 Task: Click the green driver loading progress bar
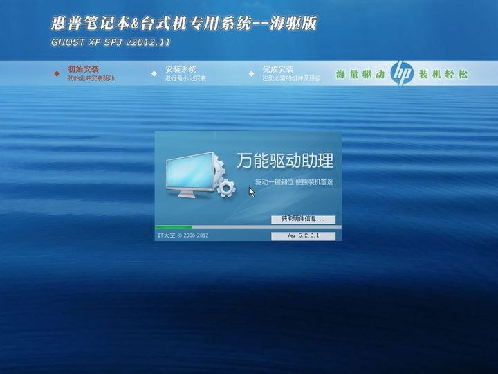point(248,227)
